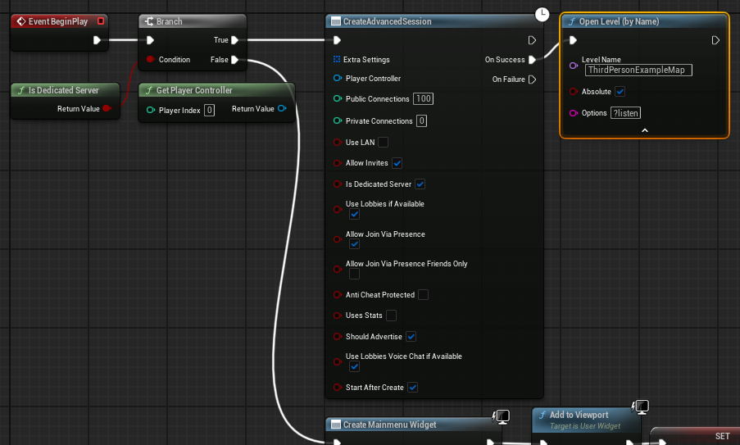Check the Anti Cheat Protected checkbox
The height and width of the screenshot is (445, 740).
point(424,294)
